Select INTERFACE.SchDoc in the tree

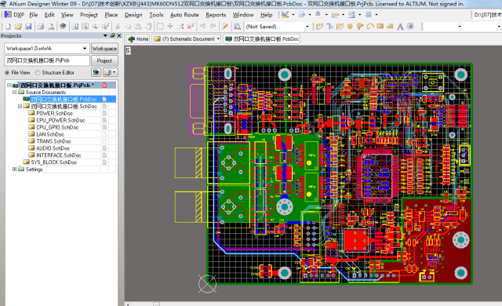click(59, 155)
